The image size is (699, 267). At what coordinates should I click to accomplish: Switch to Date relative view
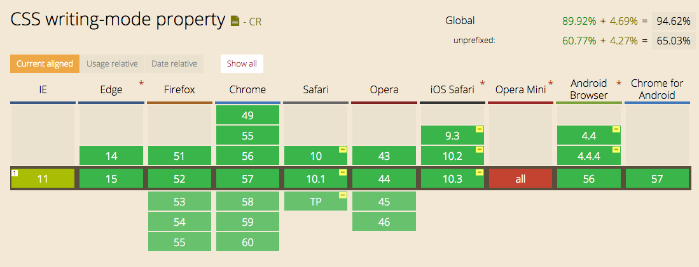click(x=174, y=63)
